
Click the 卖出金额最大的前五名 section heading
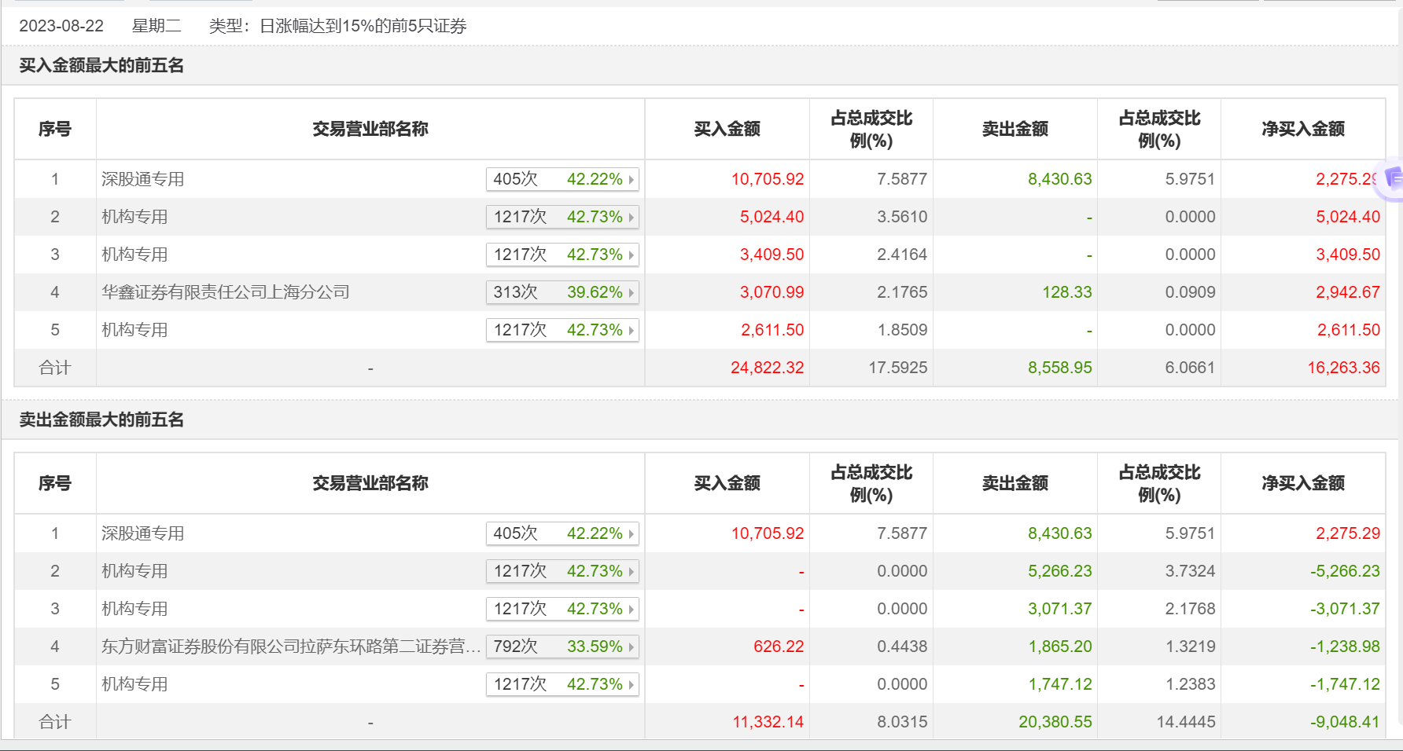click(x=101, y=419)
